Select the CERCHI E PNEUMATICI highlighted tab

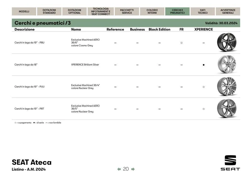[177, 11]
